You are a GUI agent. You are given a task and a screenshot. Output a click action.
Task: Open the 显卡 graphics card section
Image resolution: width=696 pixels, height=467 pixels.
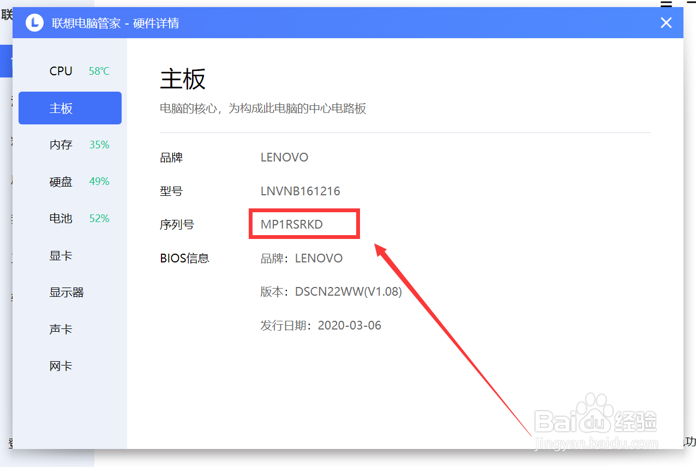[70, 255]
